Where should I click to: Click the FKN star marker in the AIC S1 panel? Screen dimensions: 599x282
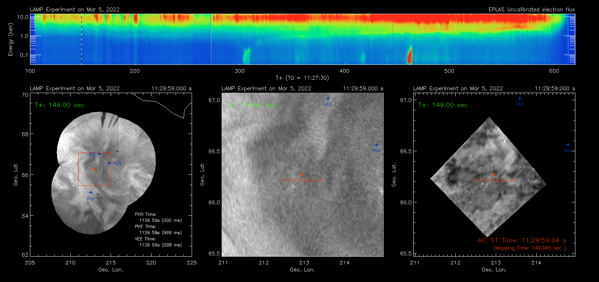(x=568, y=145)
